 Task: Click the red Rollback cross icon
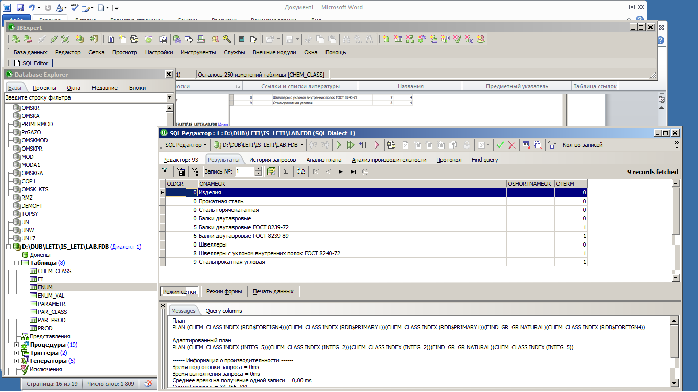(x=511, y=145)
